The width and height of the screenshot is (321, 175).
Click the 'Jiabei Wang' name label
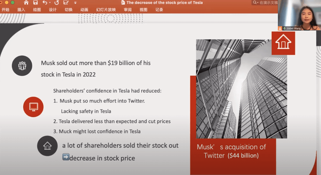tap(294, 28)
